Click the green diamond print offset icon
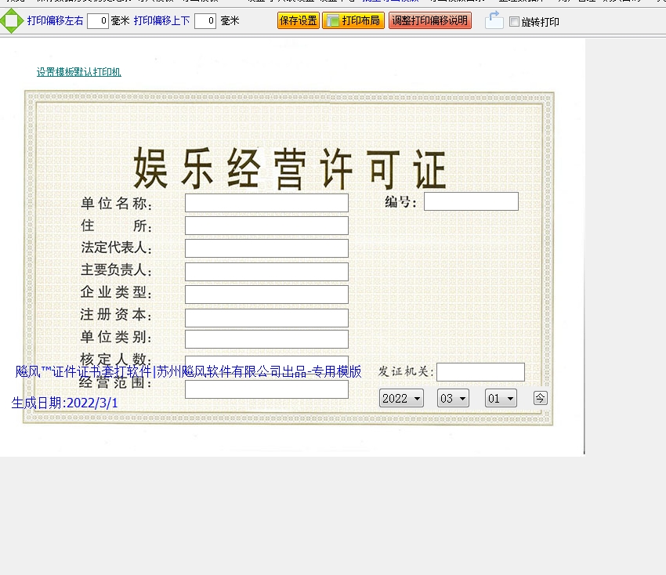 [x=12, y=21]
